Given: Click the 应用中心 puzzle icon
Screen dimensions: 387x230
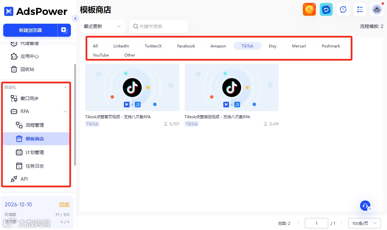Looking at the screenshot, I should tap(14, 56).
